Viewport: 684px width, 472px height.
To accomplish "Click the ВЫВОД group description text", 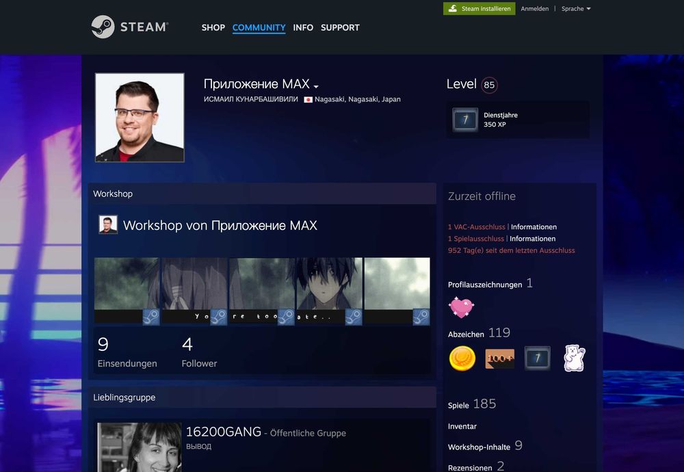I will pos(198,447).
